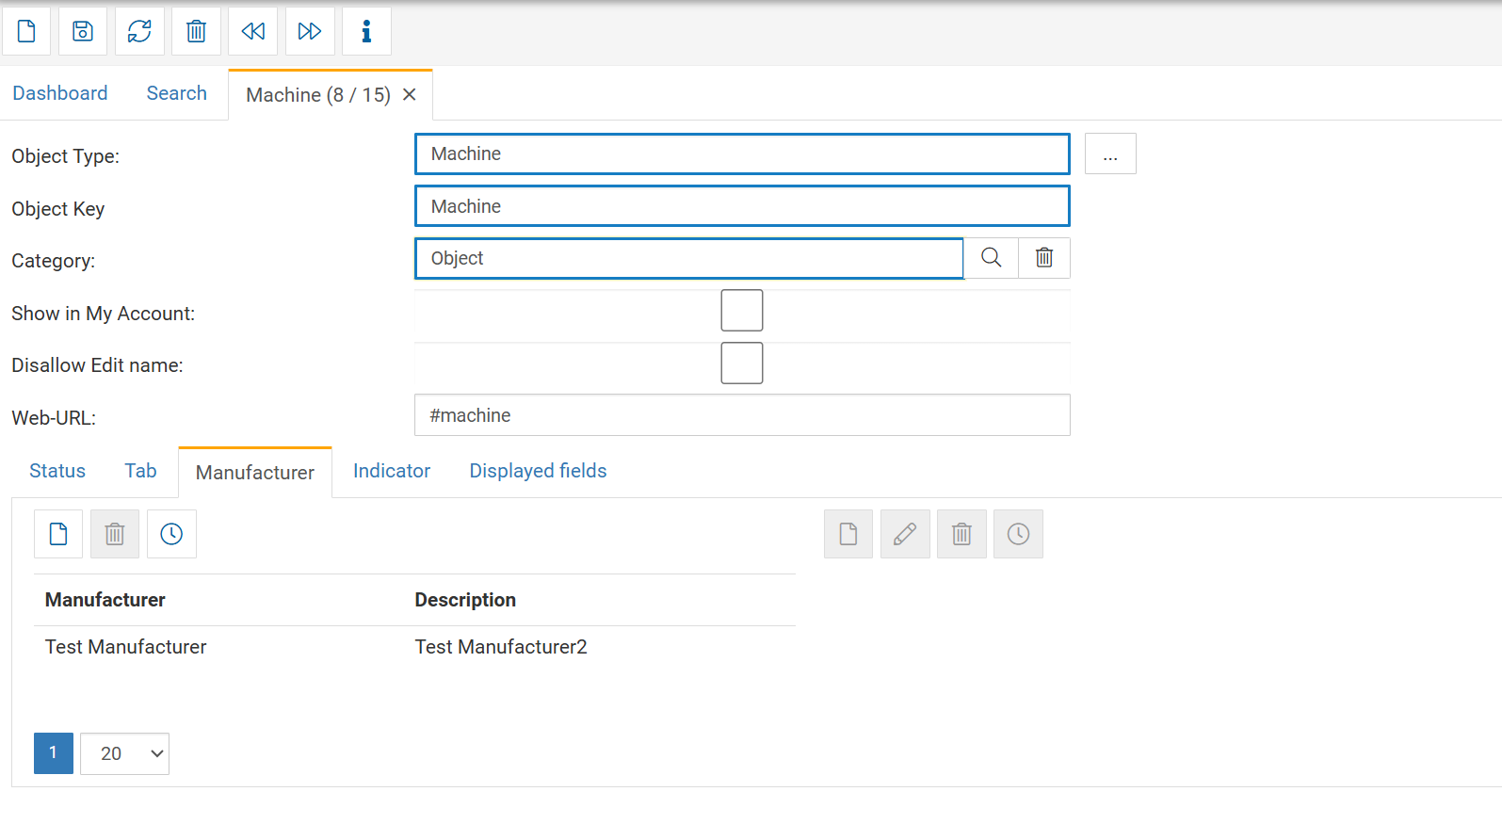
Task: Go to the Dashboard tab
Action: coord(60,93)
